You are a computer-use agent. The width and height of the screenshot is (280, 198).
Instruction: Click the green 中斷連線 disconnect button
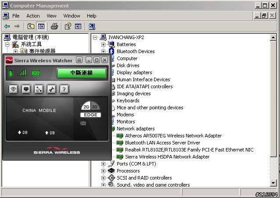(x=82, y=73)
